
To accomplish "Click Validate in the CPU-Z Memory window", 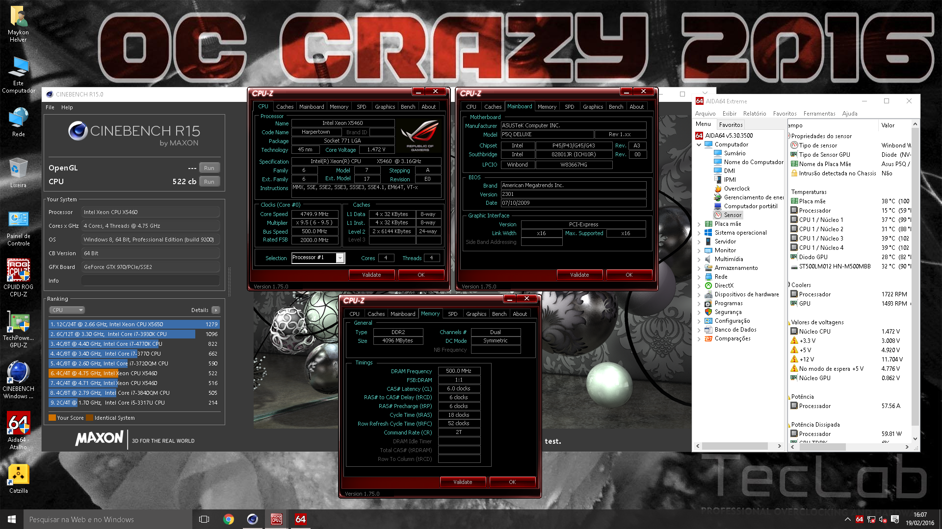I will [463, 482].
